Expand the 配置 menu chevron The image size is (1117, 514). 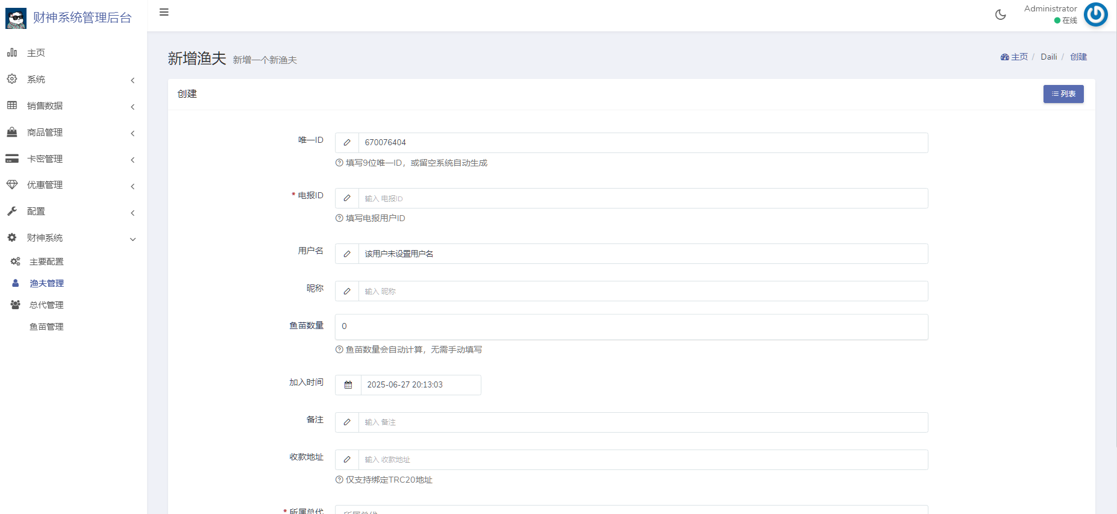point(133,213)
